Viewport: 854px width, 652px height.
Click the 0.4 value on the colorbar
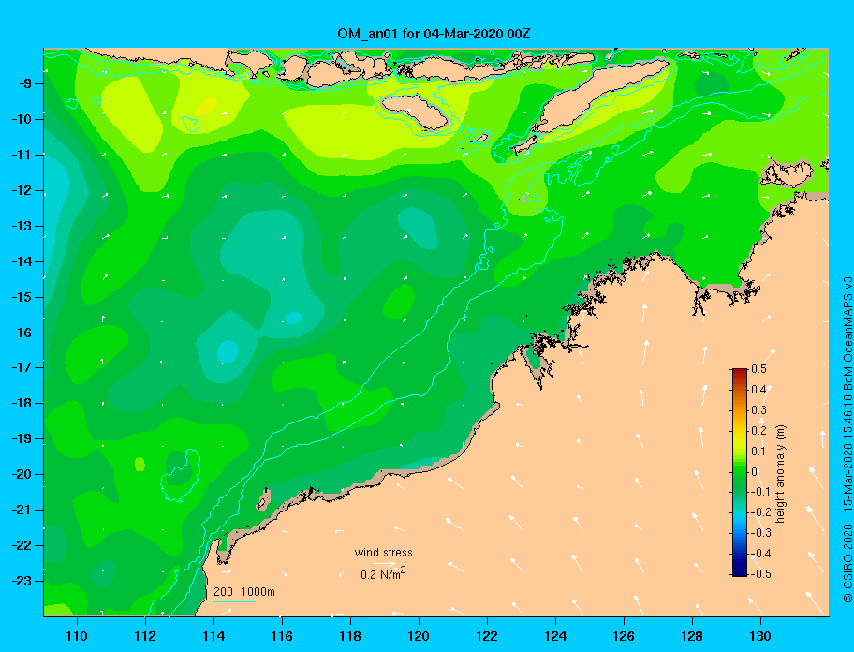click(x=758, y=390)
